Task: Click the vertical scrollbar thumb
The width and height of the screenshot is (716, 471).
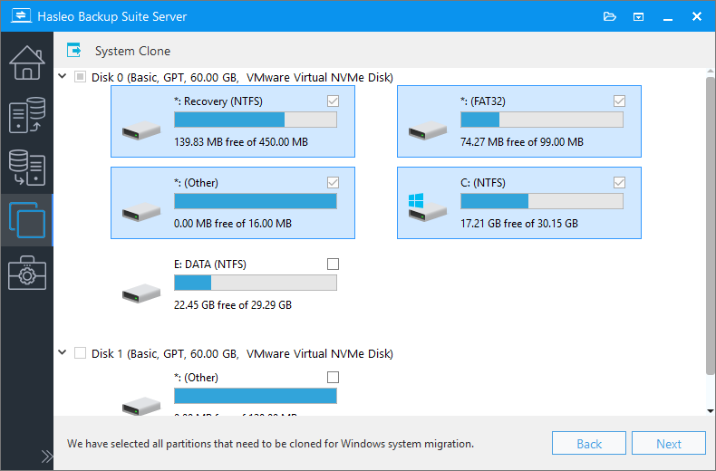Action: pyautogui.click(x=711, y=226)
